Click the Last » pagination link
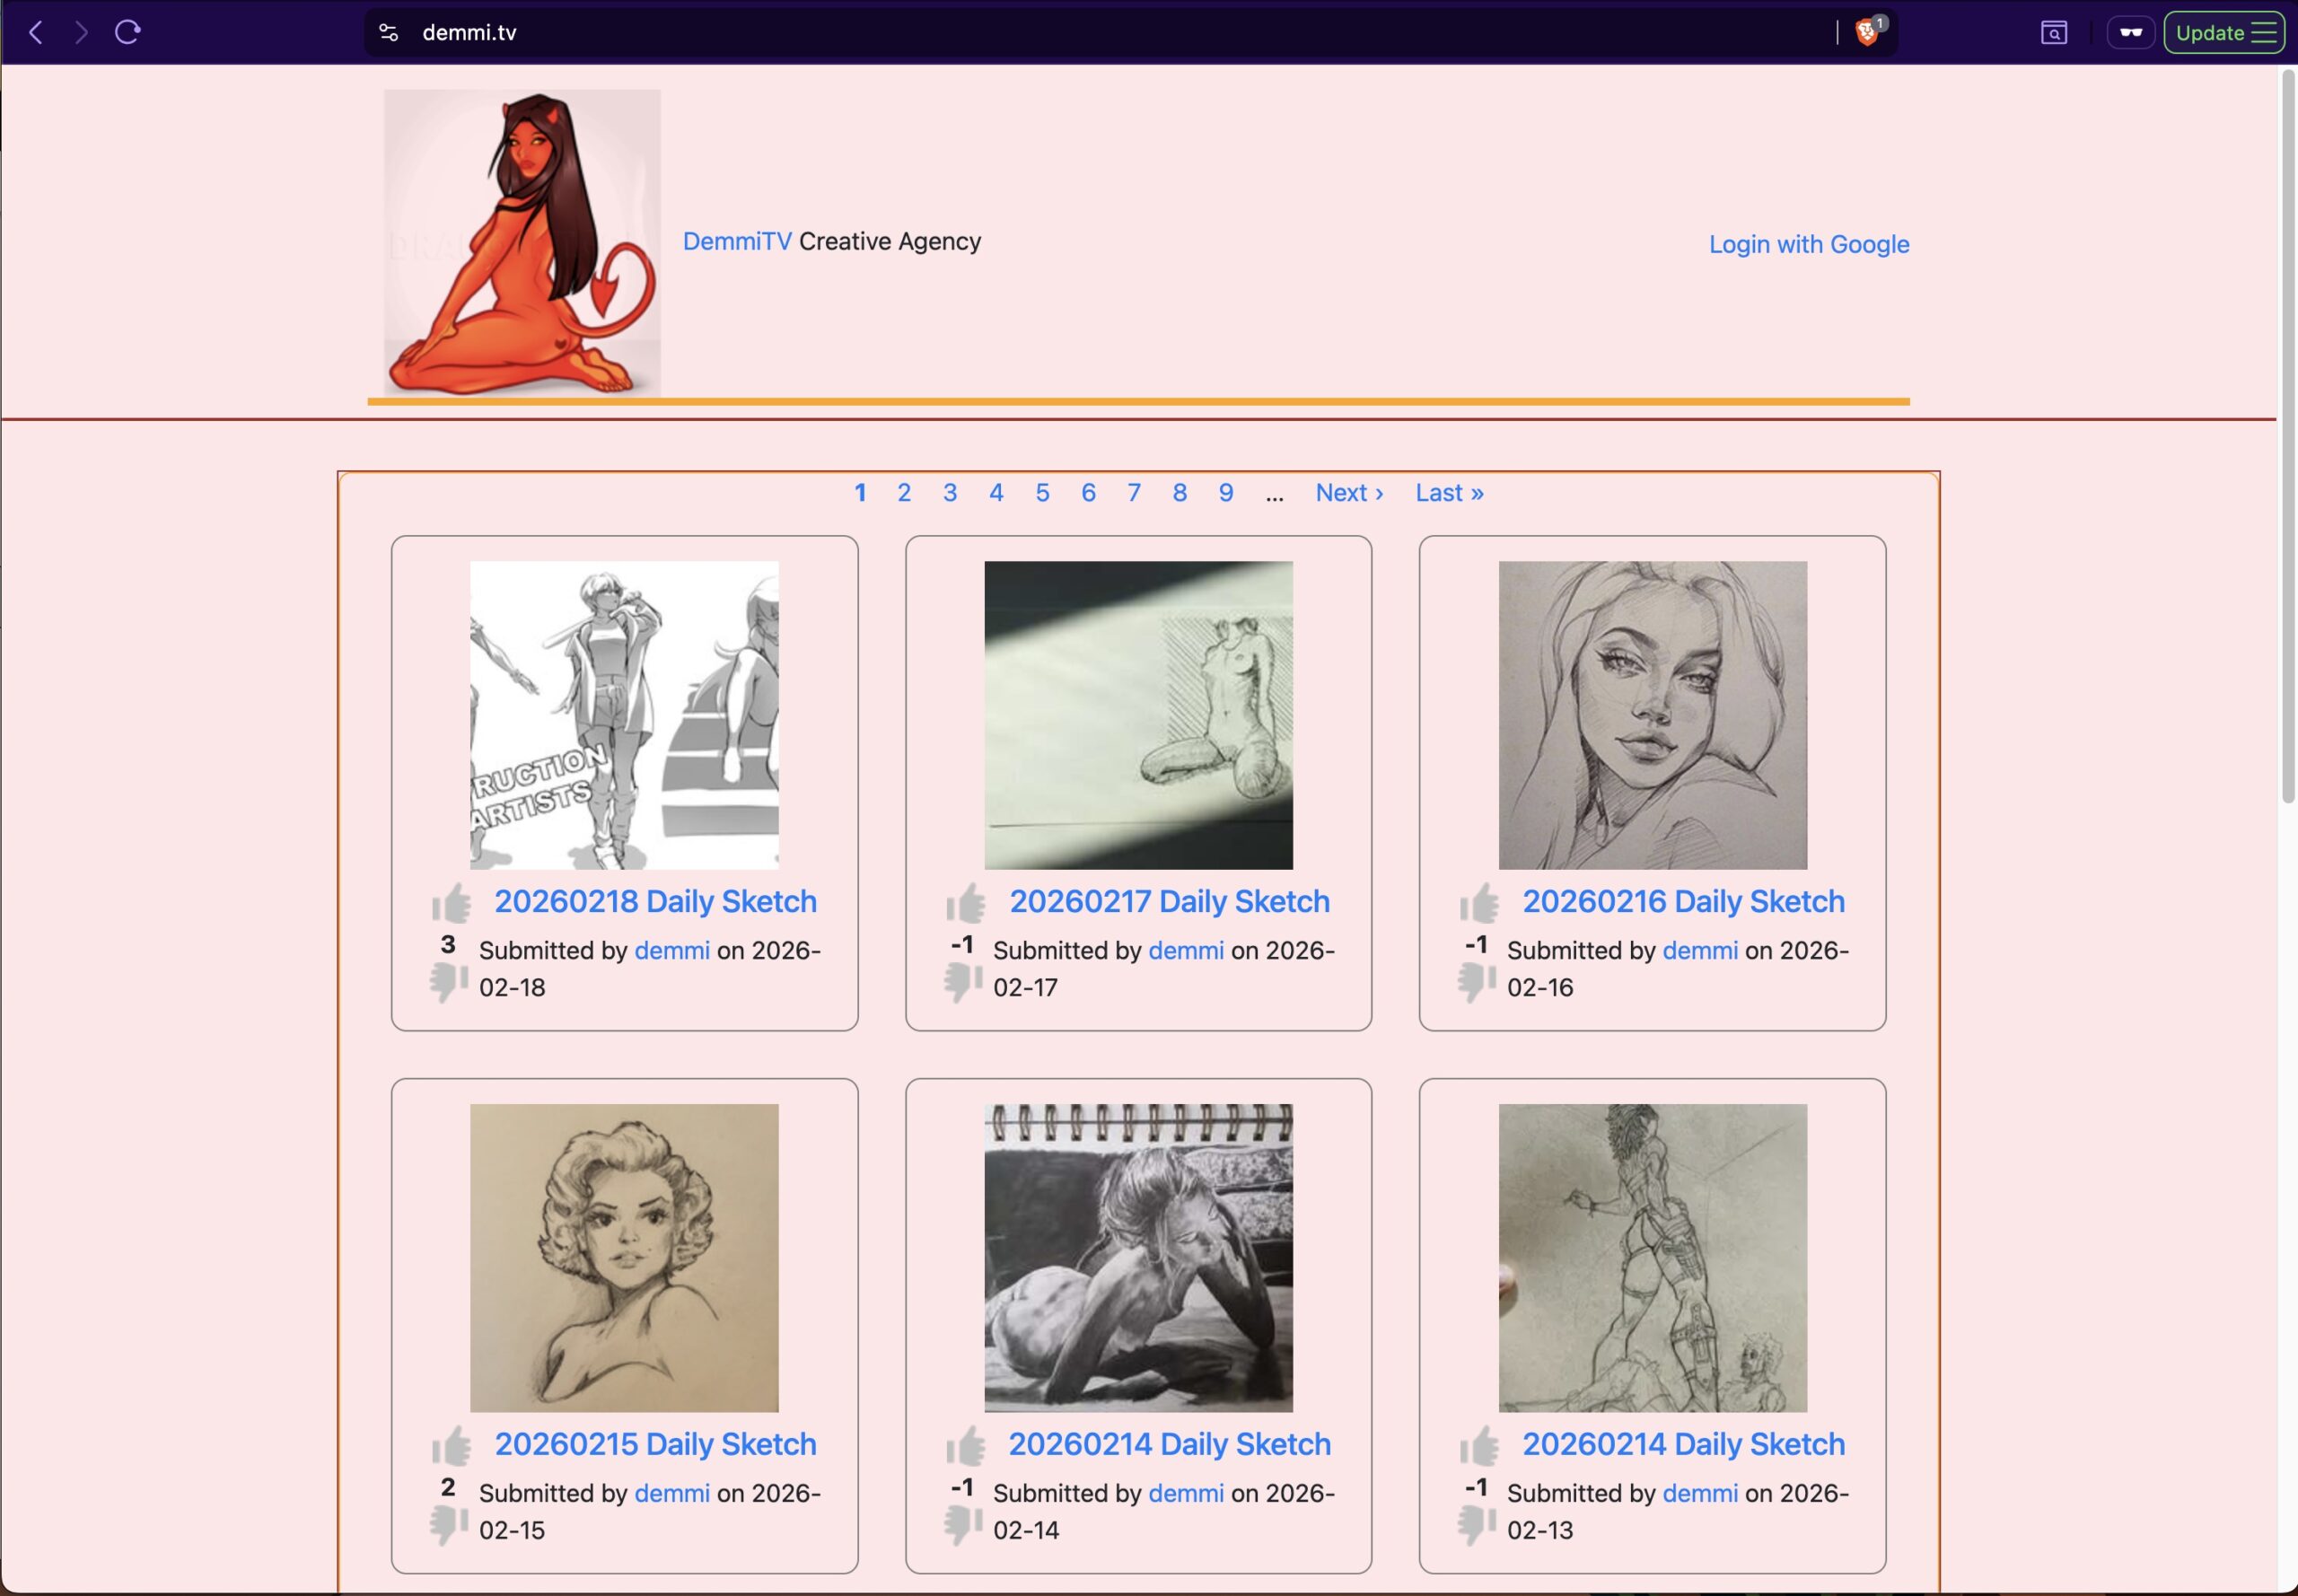This screenshot has height=1596, width=2298. [x=1448, y=492]
